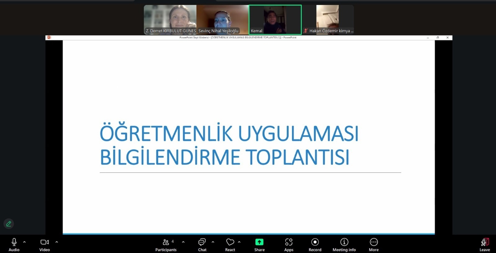496x253 pixels.
Task: Select Kemal's video thumbnail
Action: point(275,19)
